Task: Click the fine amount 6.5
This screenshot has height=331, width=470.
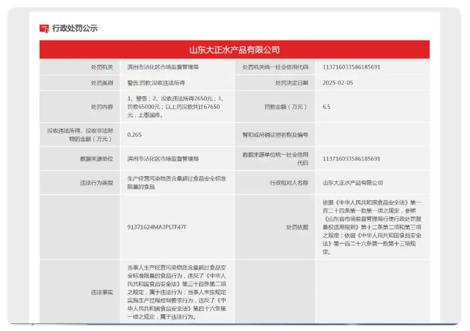Action: [x=327, y=107]
